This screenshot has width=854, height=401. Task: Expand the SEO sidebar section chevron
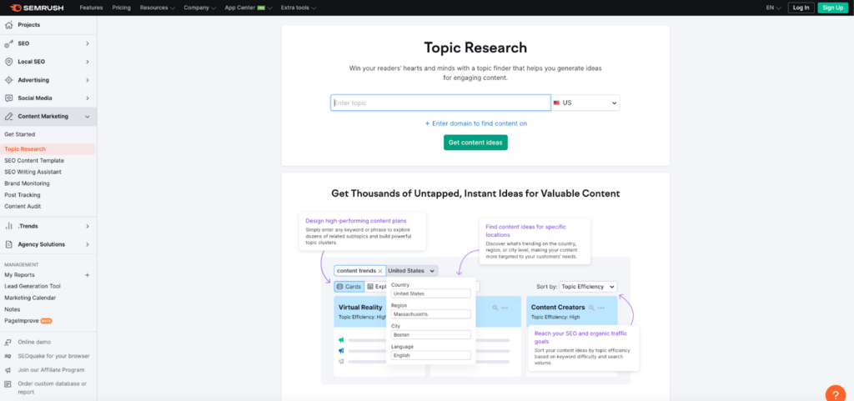point(87,43)
